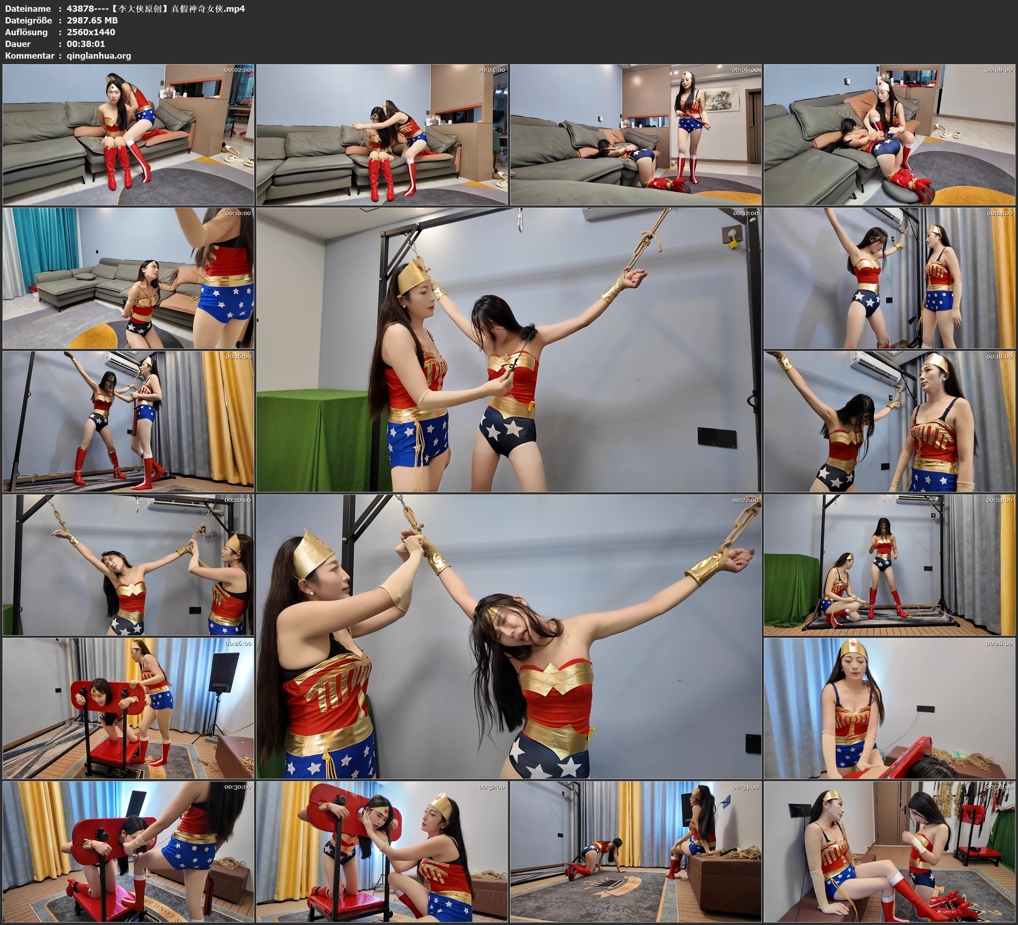Open the 00:34:00 preview thumbnail
This screenshot has height=925, width=1018.
click(636, 851)
